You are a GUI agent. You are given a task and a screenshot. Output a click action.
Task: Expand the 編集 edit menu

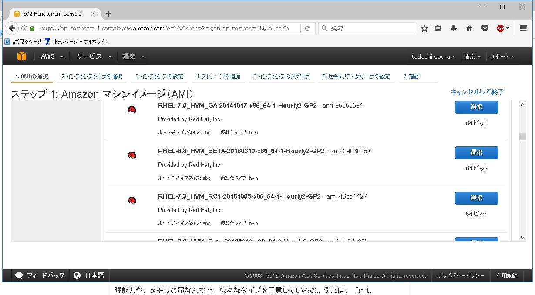[134, 56]
